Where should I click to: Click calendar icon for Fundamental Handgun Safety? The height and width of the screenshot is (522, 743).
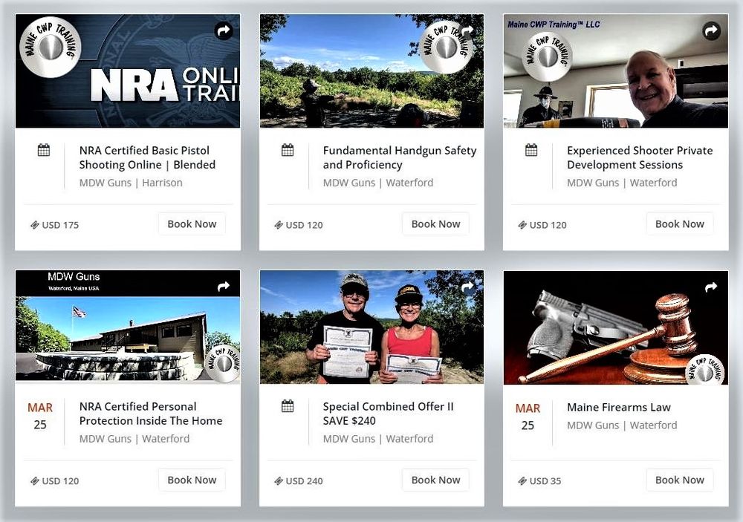point(288,151)
